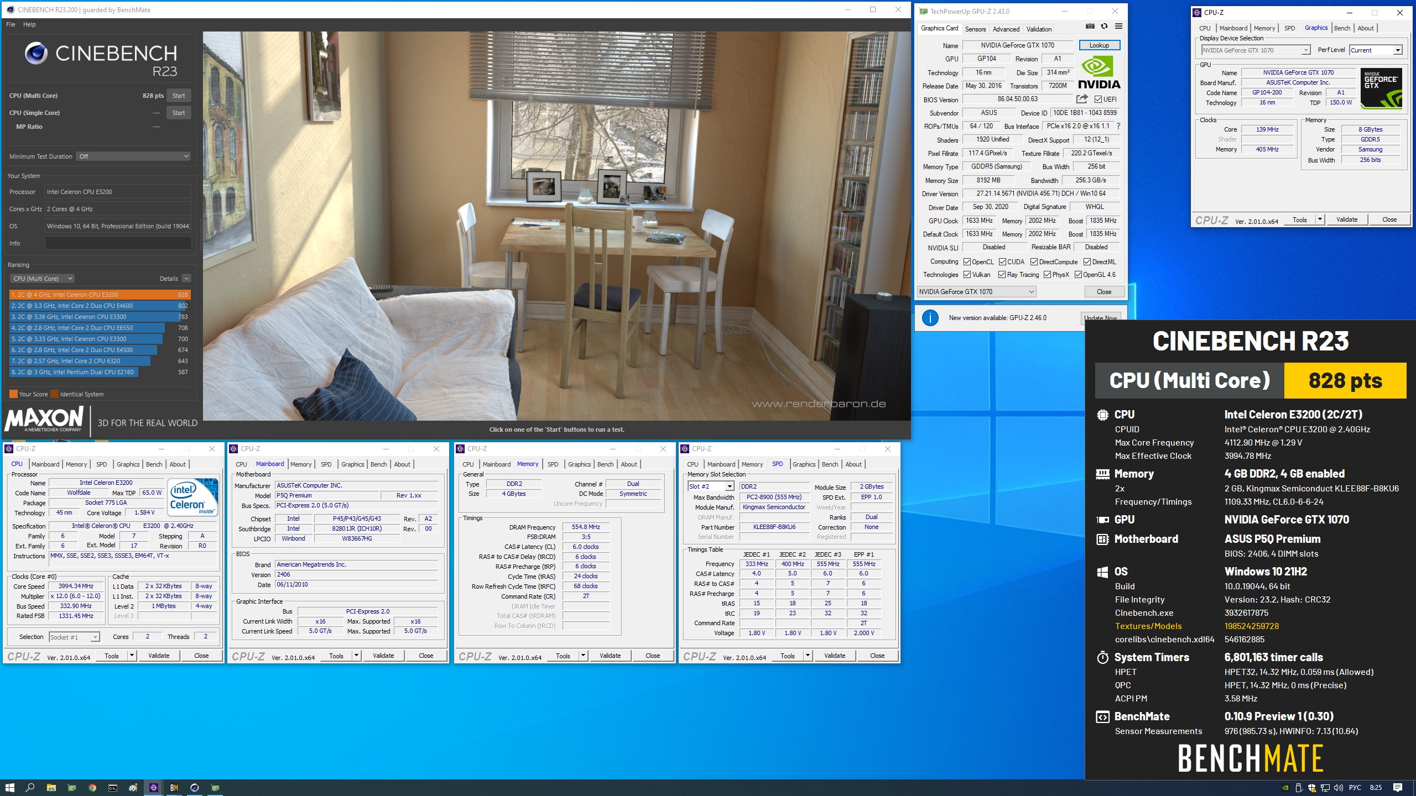
Task: Open Windows Security tray icon
Action: [x=1312, y=788]
